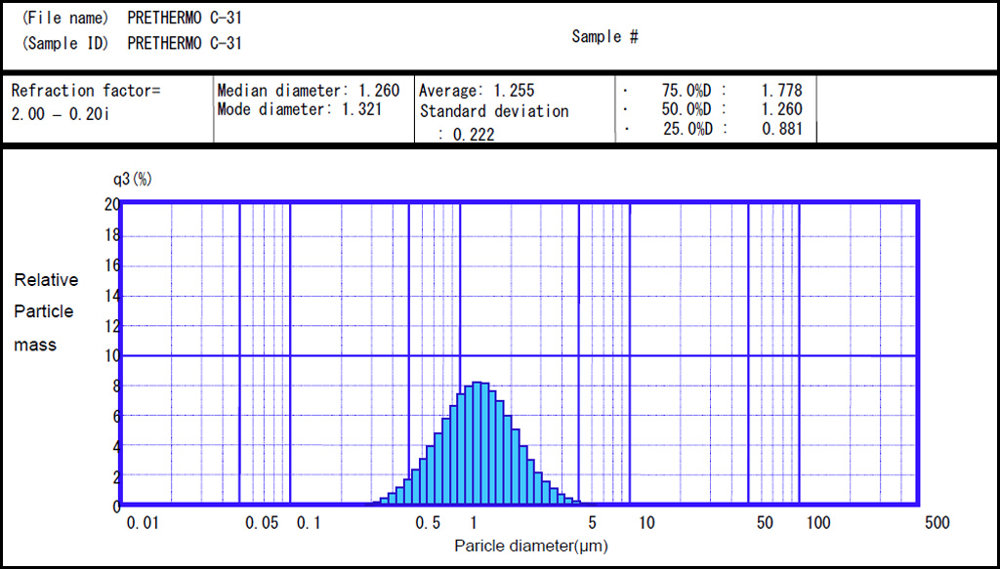Select the refraction factor value 2.00 - 0.20i
Viewport: 1000px width, 569px height.
tap(61, 113)
